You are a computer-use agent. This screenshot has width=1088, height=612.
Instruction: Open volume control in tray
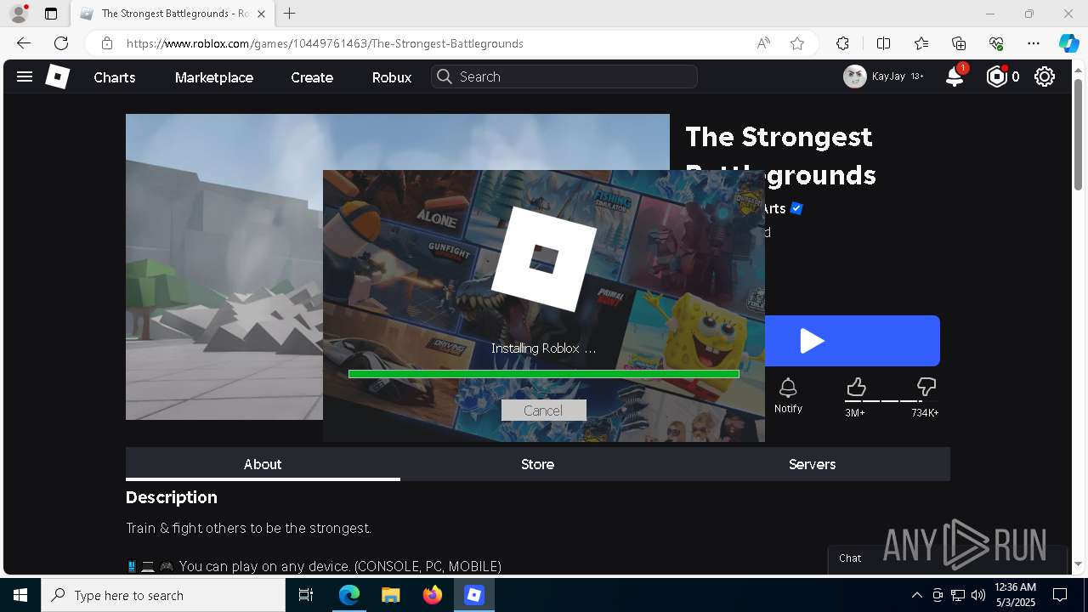(x=978, y=595)
